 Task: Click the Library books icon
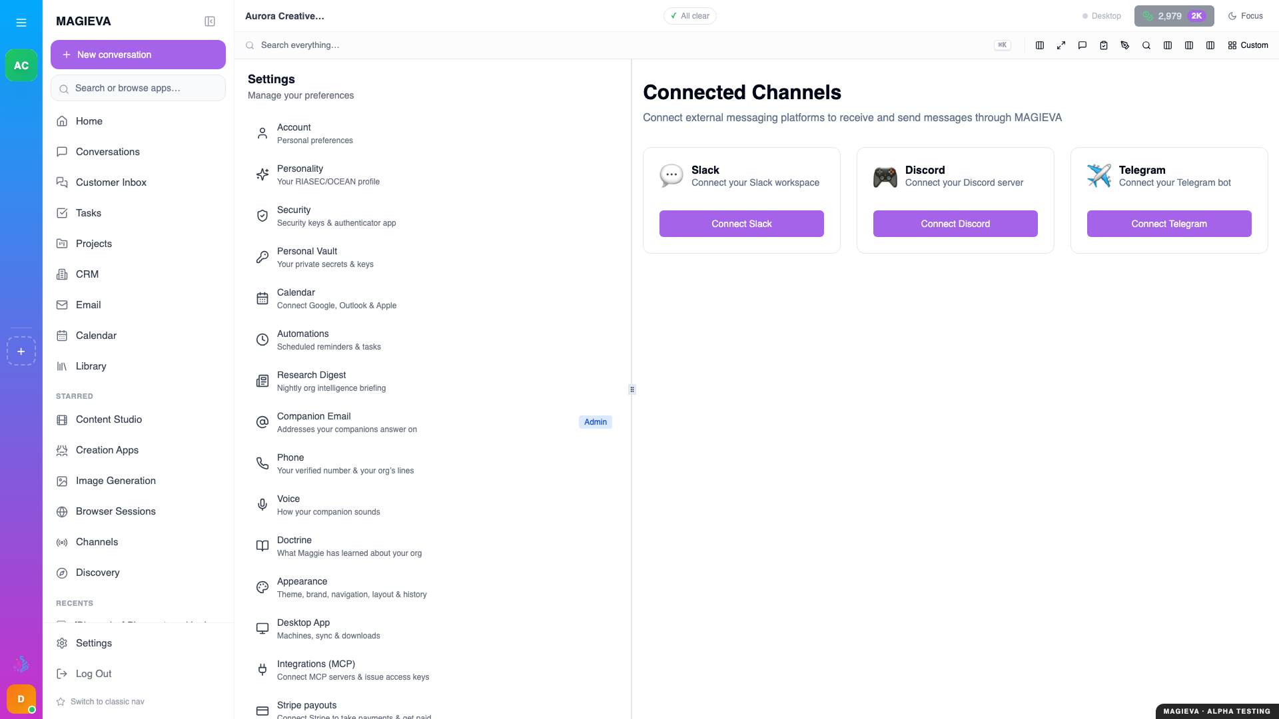tap(62, 366)
